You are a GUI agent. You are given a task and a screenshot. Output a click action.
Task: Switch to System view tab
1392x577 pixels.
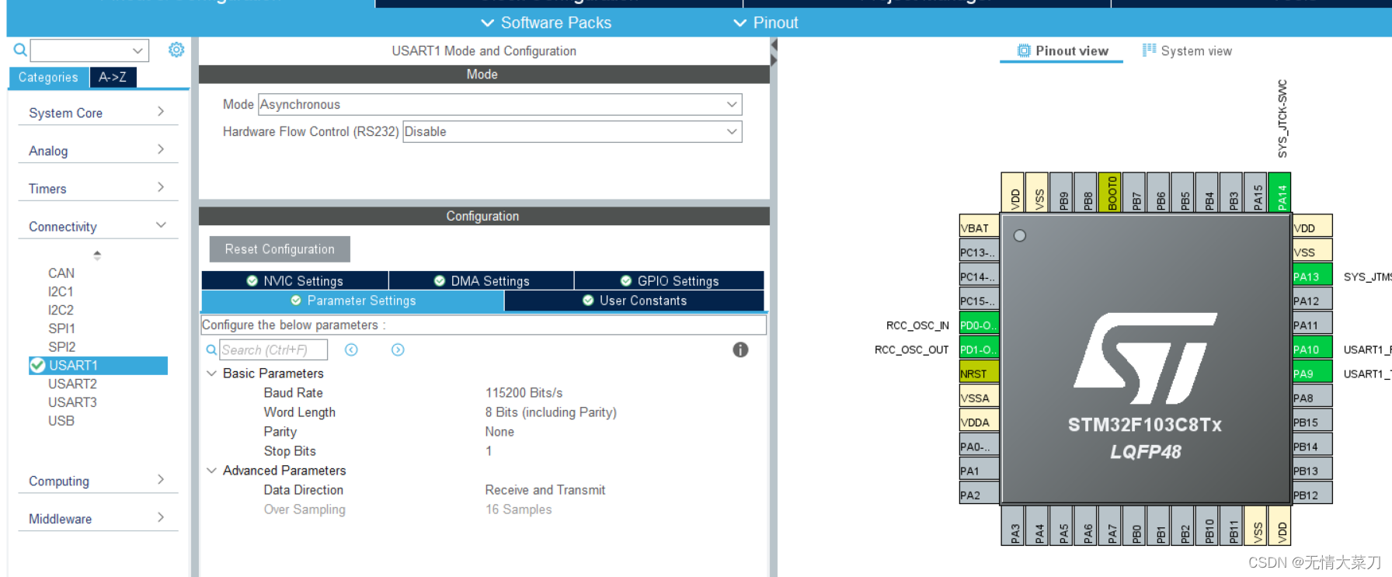1187,51
